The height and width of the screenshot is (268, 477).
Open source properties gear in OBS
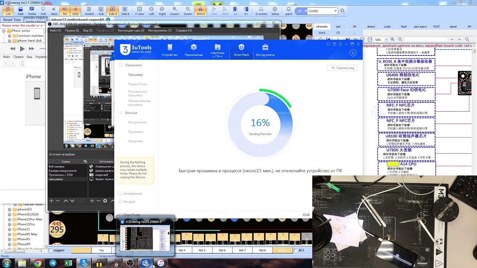pyautogui.click(x=105, y=201)
